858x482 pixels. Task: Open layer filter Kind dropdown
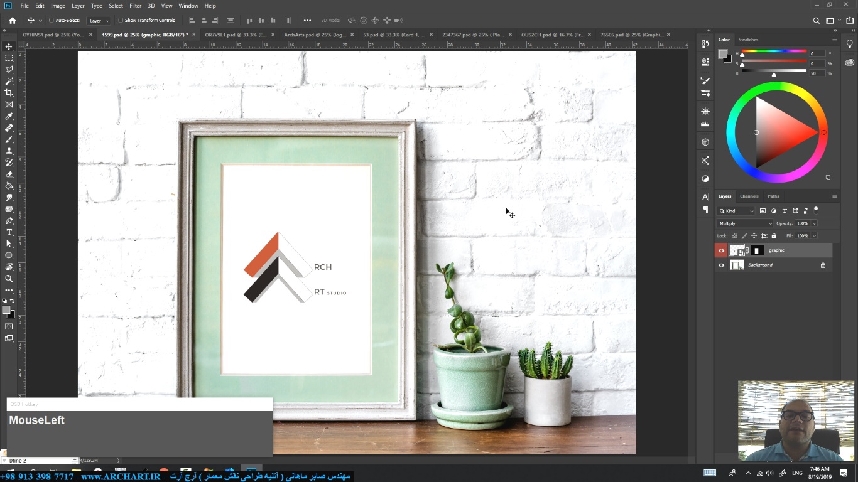point(736,211)
